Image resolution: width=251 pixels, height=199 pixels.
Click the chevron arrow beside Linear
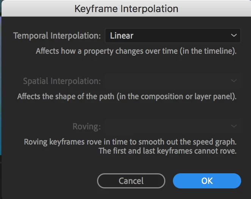(234, 36)
